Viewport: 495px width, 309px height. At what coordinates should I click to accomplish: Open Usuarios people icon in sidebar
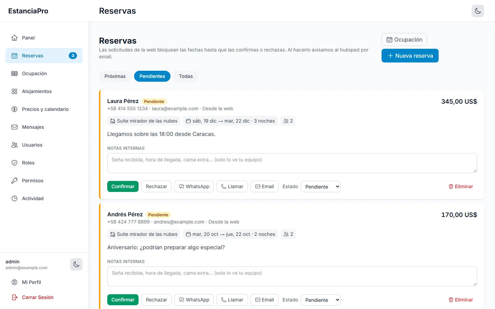pos(14,145)
